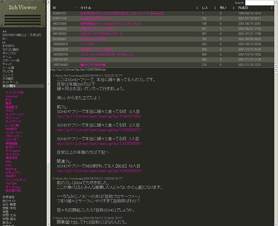Open the ネットカフェ board
Viewport: 278px width, 226px height.
coord(12,154)
